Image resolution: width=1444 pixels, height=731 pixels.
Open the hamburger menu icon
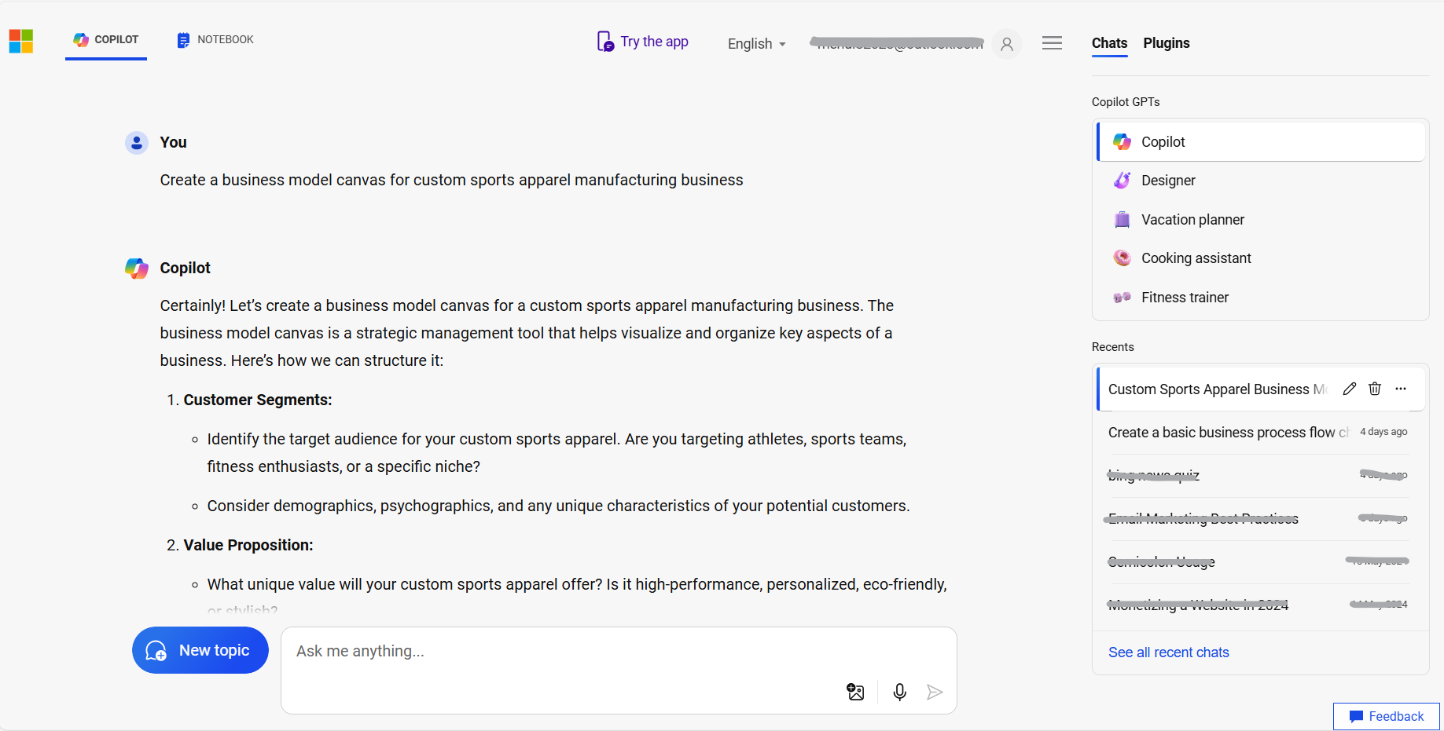(x=1052, y=43)
